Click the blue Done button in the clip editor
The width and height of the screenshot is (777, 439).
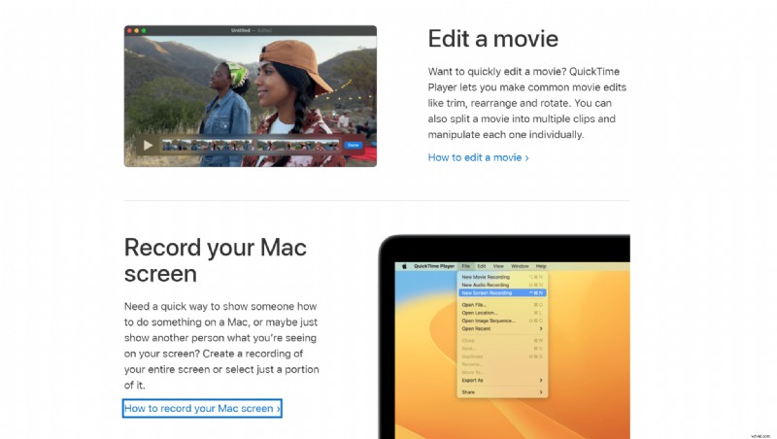point(353,145)
